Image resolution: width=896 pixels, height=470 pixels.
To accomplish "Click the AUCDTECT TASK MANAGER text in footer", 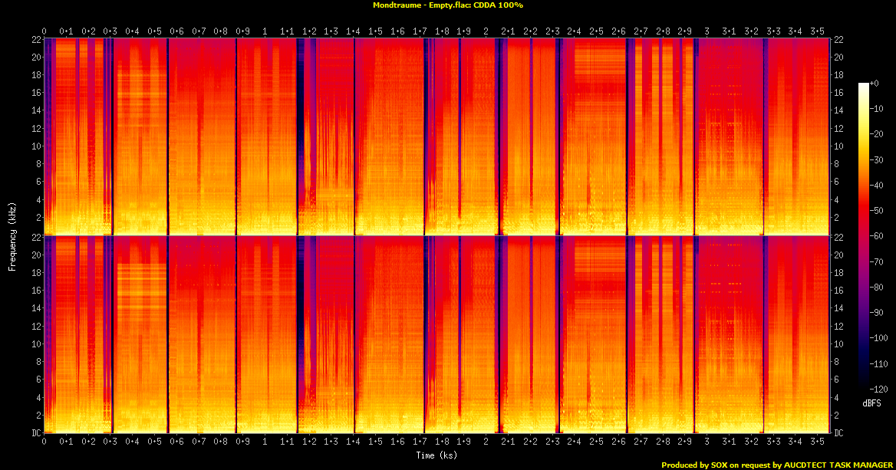I will [x=839, y=465].
